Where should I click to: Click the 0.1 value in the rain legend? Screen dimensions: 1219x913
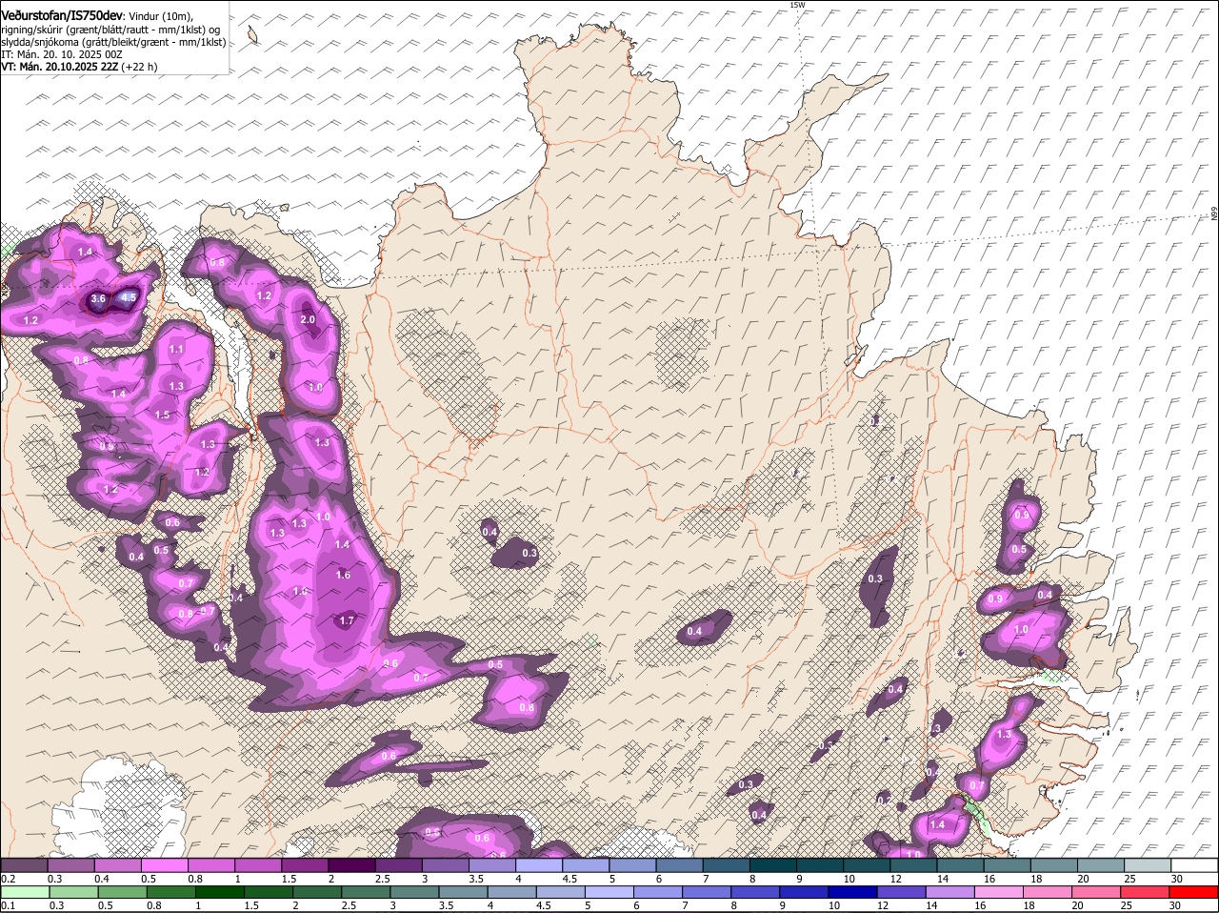coord(8,905)
